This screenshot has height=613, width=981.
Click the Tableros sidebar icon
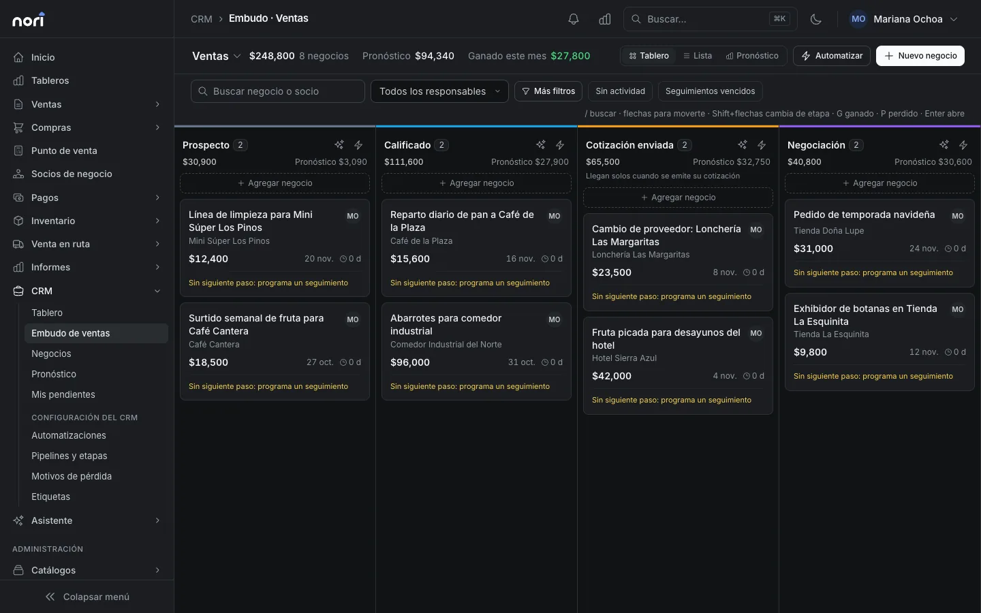coord(19,80)
